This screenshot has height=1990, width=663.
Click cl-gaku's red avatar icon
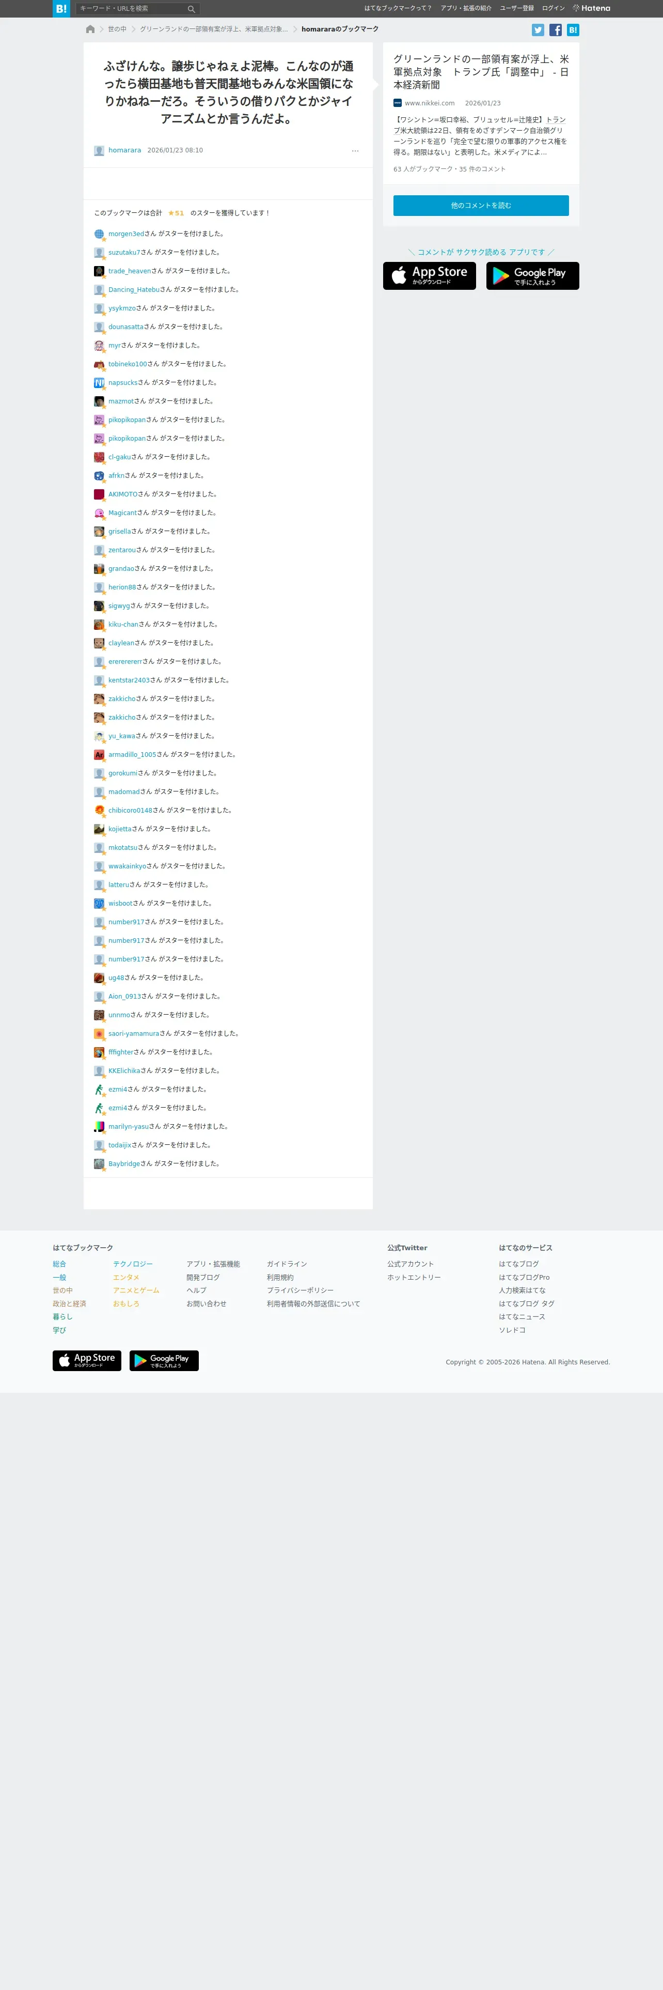coord(99,457)
